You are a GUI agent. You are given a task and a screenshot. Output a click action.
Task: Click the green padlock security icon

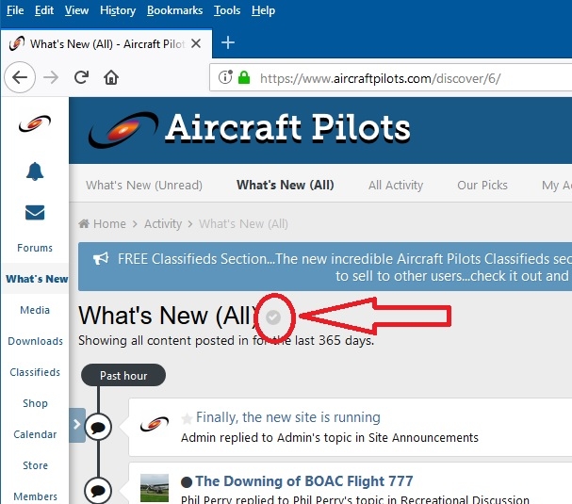pos(244,77)
